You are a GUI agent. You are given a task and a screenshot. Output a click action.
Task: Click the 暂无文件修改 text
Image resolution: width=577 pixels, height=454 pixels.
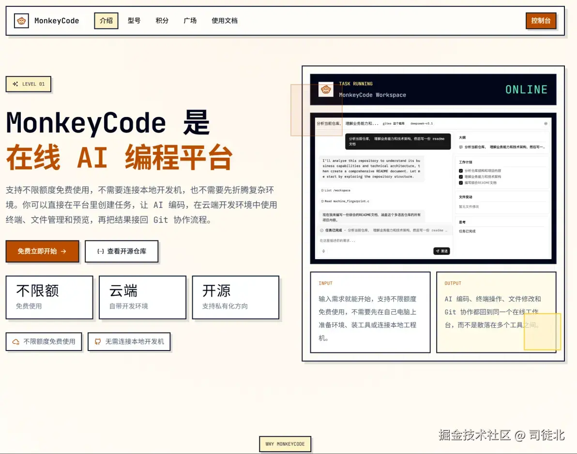point(469,206)
